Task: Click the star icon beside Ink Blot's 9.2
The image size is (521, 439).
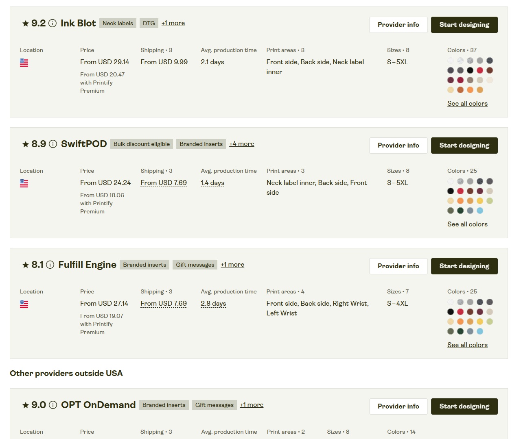Action: click(x=25, y=24)
